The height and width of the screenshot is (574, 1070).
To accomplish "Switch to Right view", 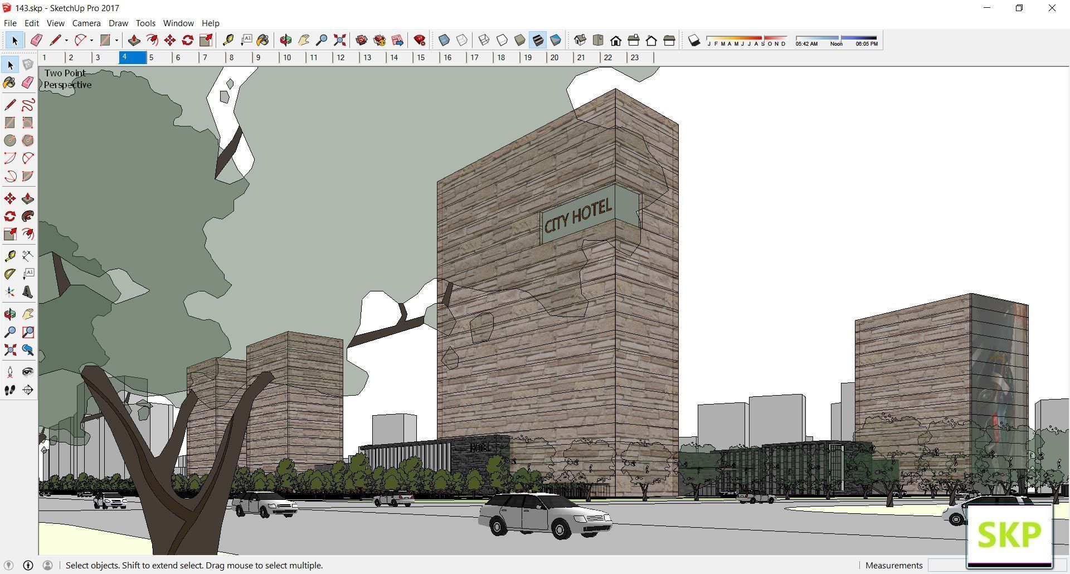I will click(x=634, y=40).
